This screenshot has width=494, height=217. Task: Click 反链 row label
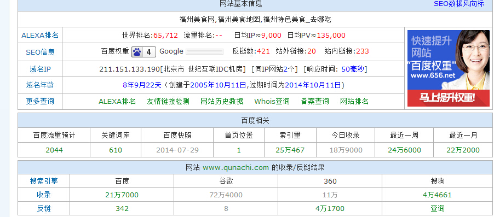(44, 208)
